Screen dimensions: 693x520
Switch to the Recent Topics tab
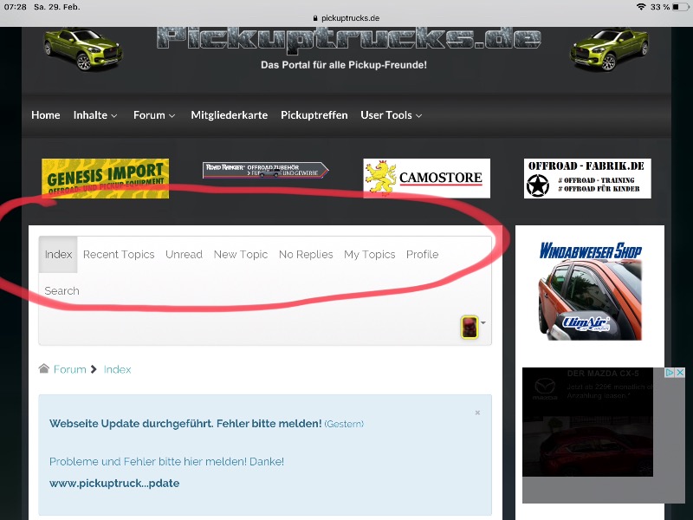pyautogui.click(x=119, y=255)
